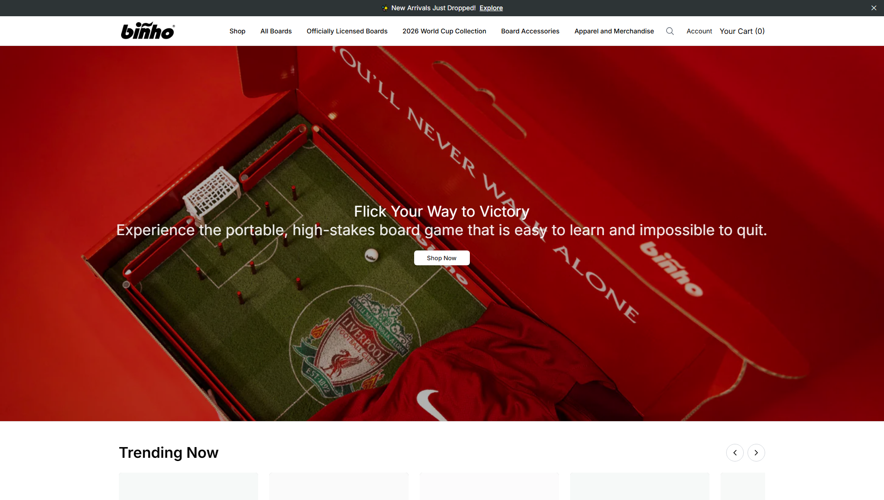The width and height of the screenshot is (884, 500).
Task: Dismiss the announcement bar with X
Action: [874, 8]
